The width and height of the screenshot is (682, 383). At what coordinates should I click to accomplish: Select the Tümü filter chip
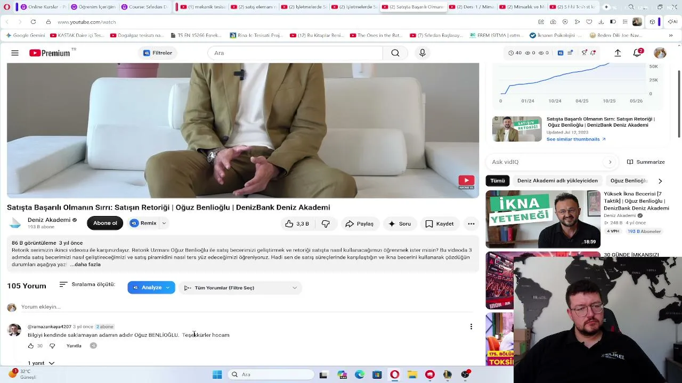click(x=498, y=181)
